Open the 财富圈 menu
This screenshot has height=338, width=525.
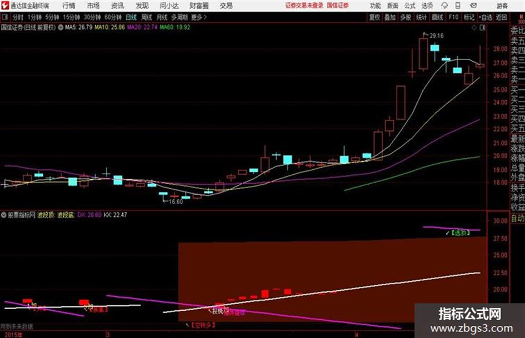[x=199, y=6]
